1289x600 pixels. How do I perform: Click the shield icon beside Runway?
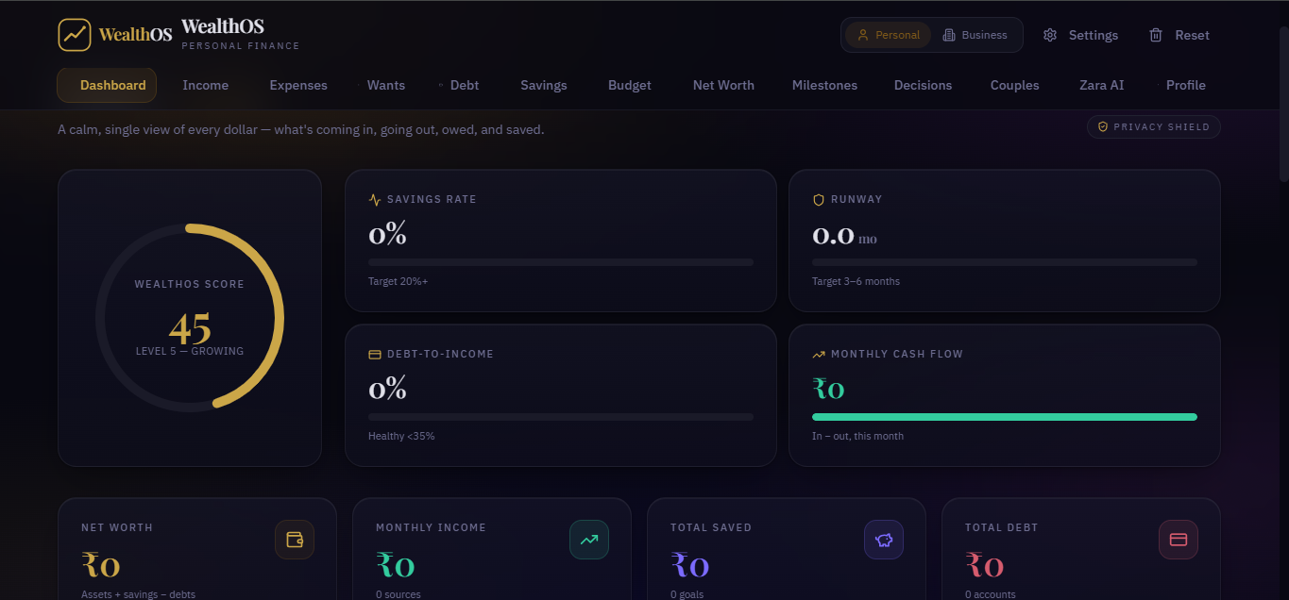coord(819,200)
